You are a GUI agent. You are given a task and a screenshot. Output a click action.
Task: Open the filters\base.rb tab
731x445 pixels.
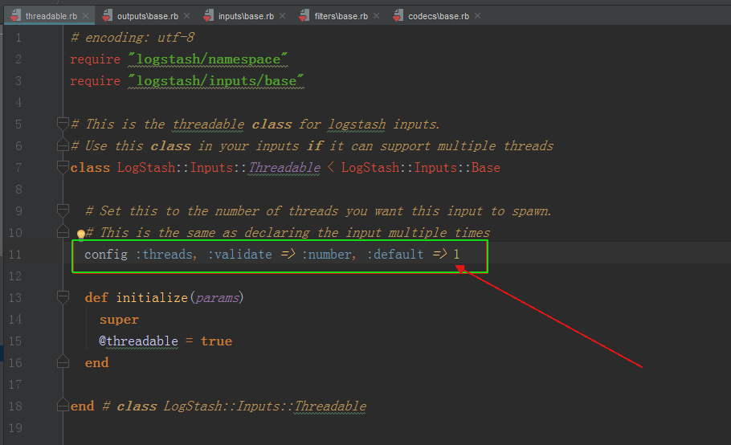(341, 16)
